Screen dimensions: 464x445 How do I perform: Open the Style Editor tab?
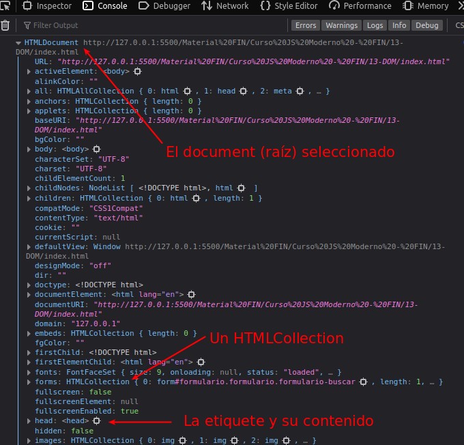(289, 6)
